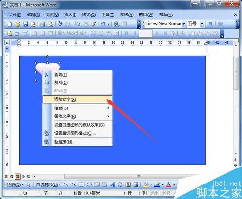
Task: Switch to Outline view button
Action: click(x=23, y=176)
